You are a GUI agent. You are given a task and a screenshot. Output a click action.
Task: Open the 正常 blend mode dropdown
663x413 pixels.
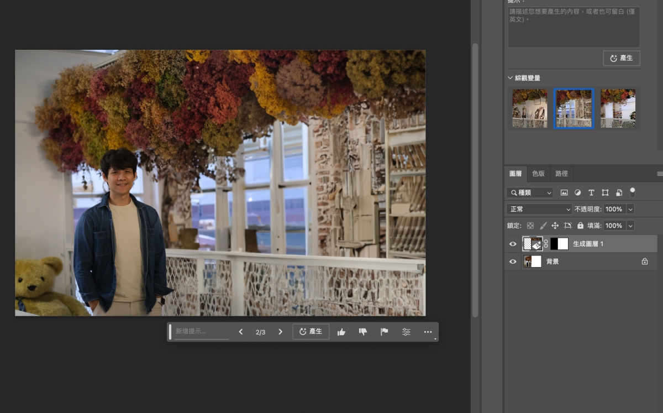tap(539, 210)
